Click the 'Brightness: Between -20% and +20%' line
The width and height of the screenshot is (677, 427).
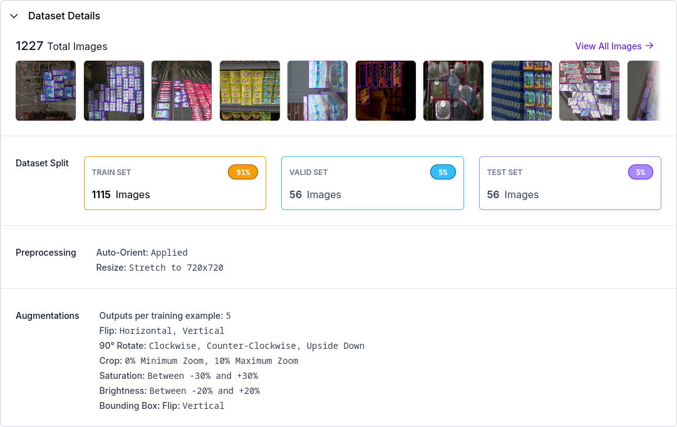click(180, 391)
